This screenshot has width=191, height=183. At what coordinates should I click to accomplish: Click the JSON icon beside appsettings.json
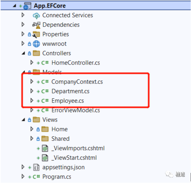click(36, 167)
